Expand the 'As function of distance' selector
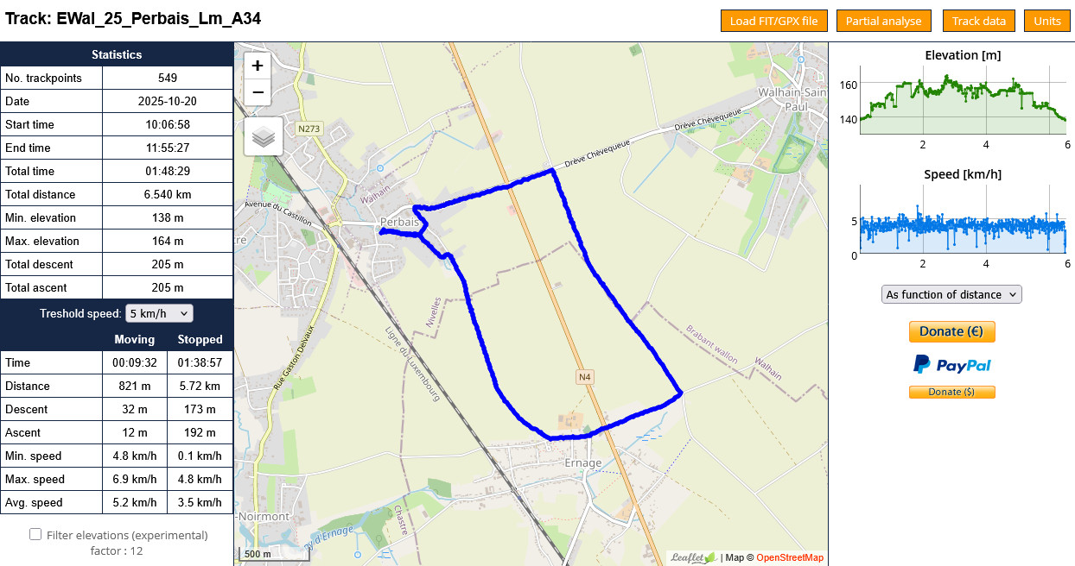 (x=951, y=294)
